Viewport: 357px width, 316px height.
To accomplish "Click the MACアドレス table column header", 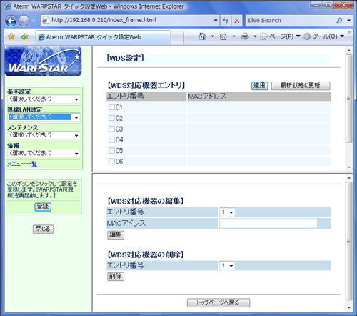I will 259,97.
